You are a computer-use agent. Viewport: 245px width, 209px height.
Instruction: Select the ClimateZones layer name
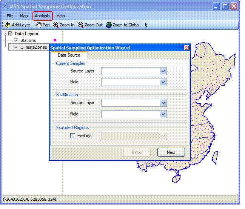coord(34,47)
